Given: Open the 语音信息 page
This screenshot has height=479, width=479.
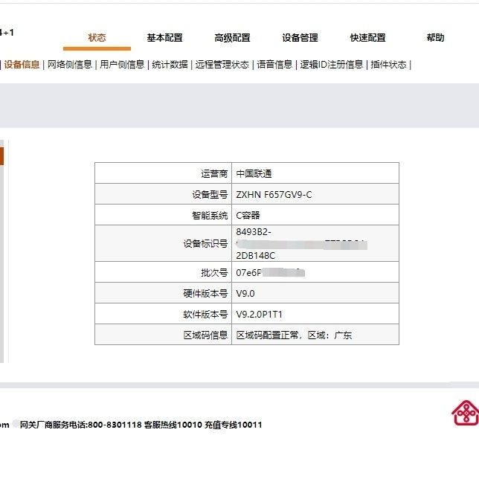Looking at the screenshot, I should 274,65.
